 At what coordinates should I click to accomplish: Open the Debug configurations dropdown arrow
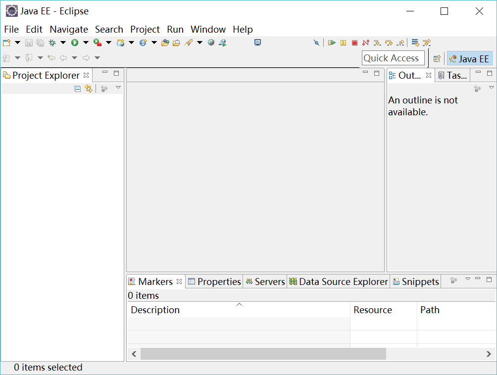click(x=63, y=43)
